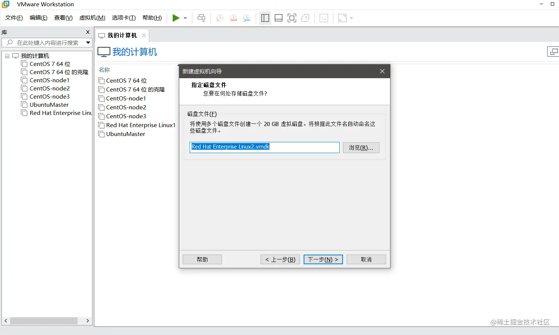The height and width of the screenshot is (335, 559).
Task: Open the snapshot manager wrench icon
Action: [246, 18]
